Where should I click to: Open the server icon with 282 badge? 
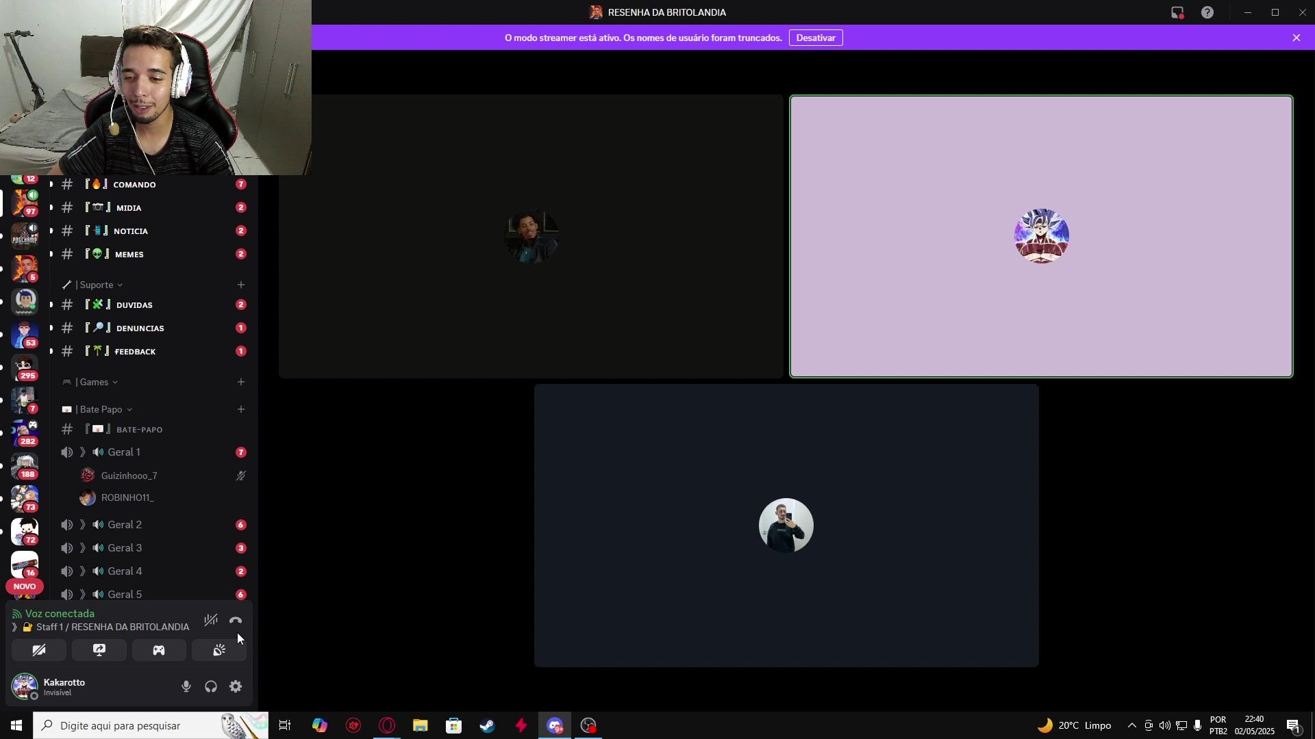pyautogui.click(x=25, y=432)
